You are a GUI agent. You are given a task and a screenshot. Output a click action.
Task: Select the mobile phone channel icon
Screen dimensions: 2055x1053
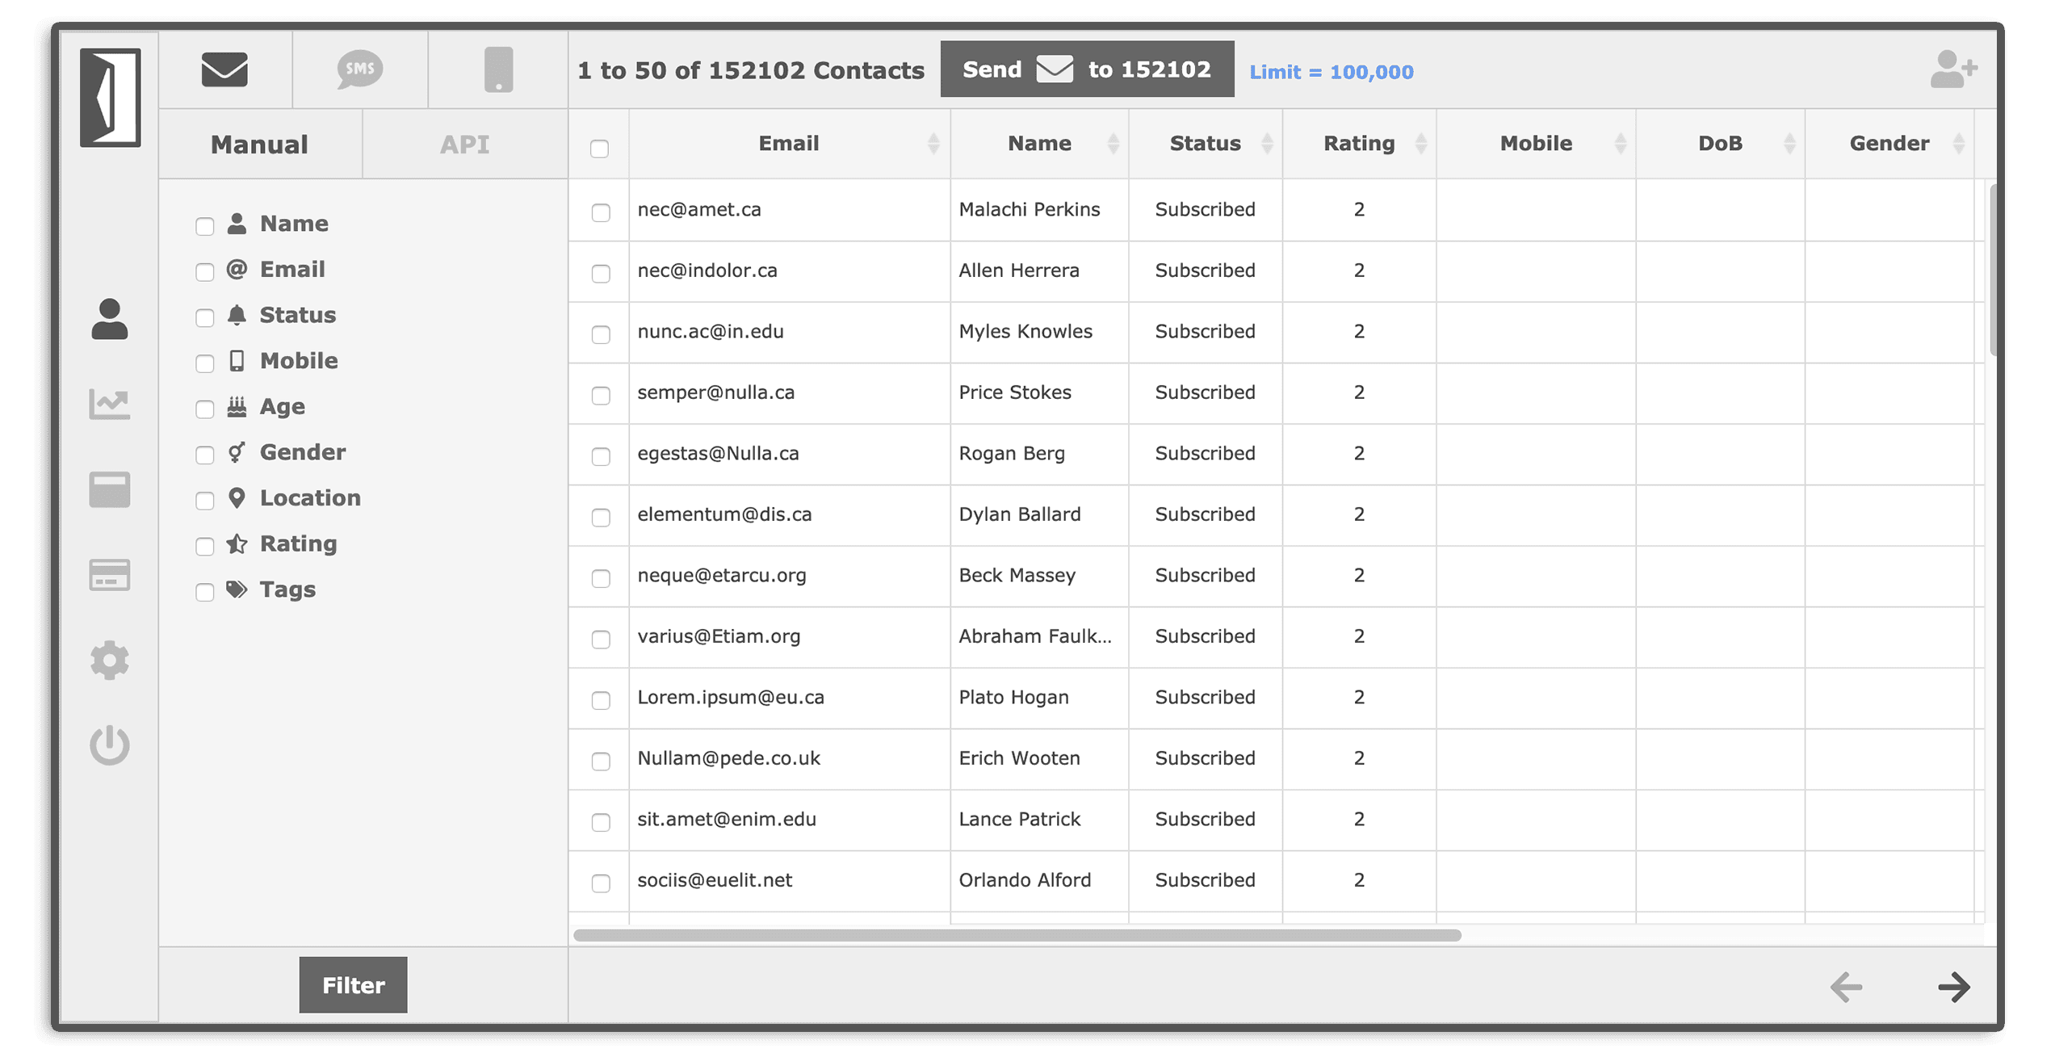click(x=498, y=69)
